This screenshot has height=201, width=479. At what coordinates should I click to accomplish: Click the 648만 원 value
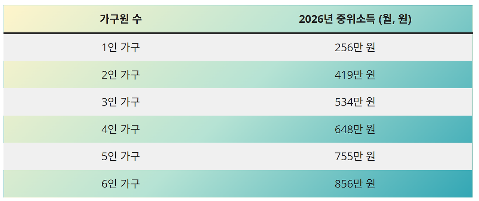pos(355,129)
